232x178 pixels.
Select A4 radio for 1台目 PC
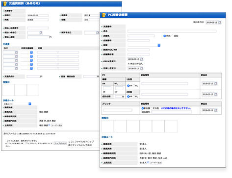coord(129,86)
